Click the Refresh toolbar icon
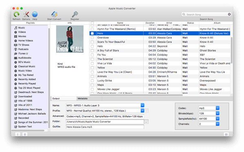 pos(17,15)
